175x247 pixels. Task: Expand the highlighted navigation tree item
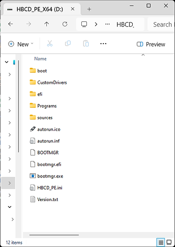(x=10, y=183)
